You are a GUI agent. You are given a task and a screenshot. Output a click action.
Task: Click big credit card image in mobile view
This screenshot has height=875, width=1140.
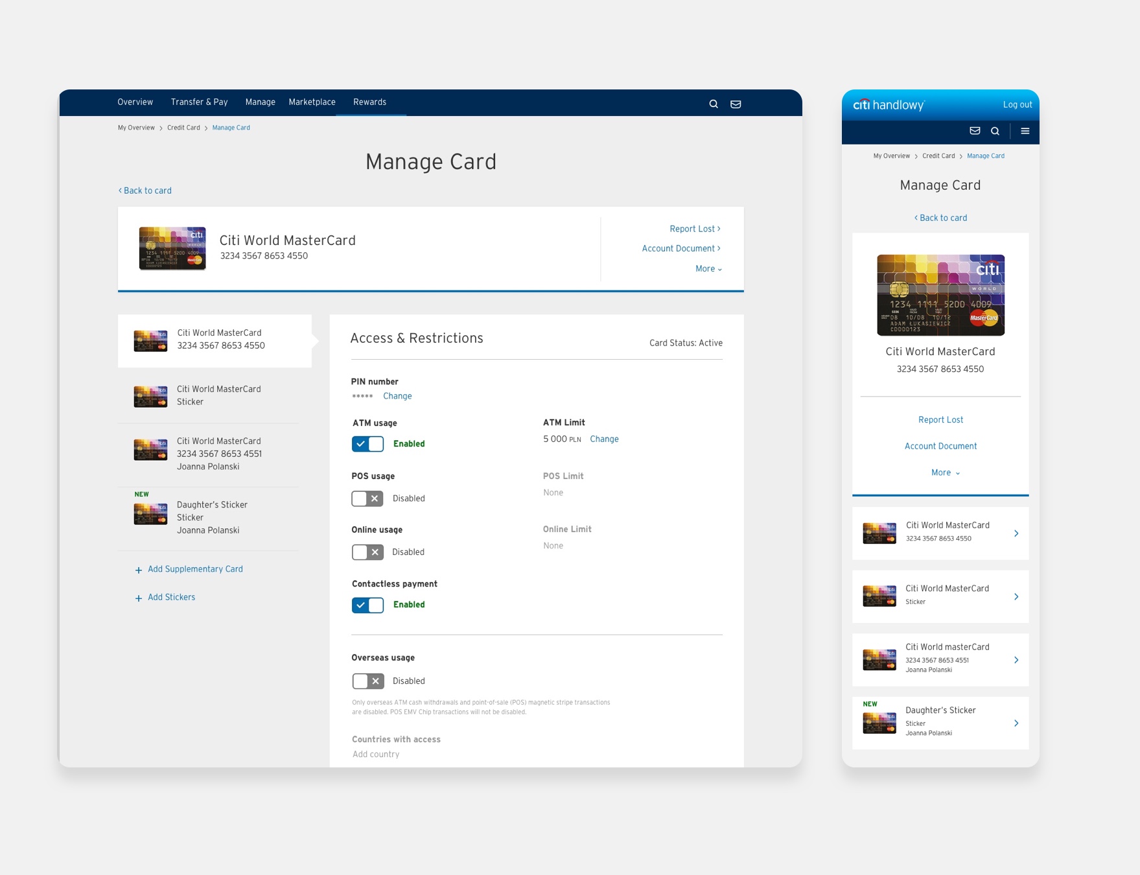[x=940, y=295]
